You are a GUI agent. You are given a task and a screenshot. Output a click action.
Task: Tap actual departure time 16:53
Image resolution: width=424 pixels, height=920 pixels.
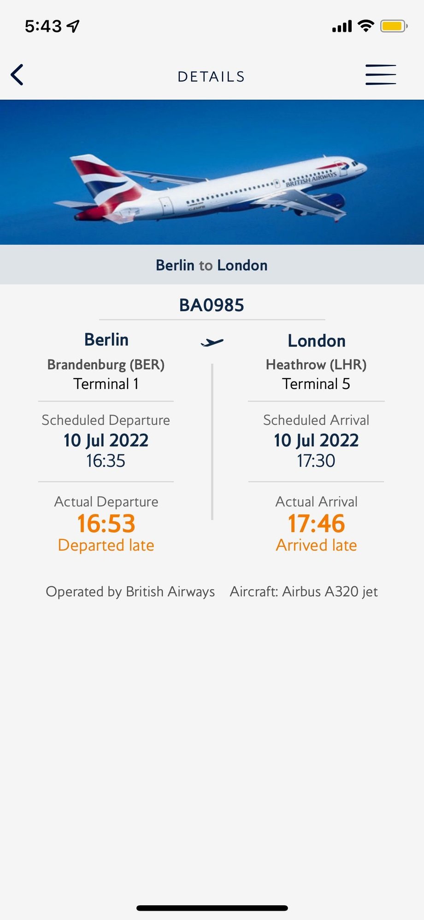(x=106, y=523)
